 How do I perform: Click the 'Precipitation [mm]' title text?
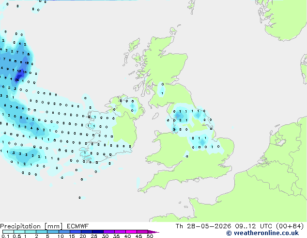point(31,226)
